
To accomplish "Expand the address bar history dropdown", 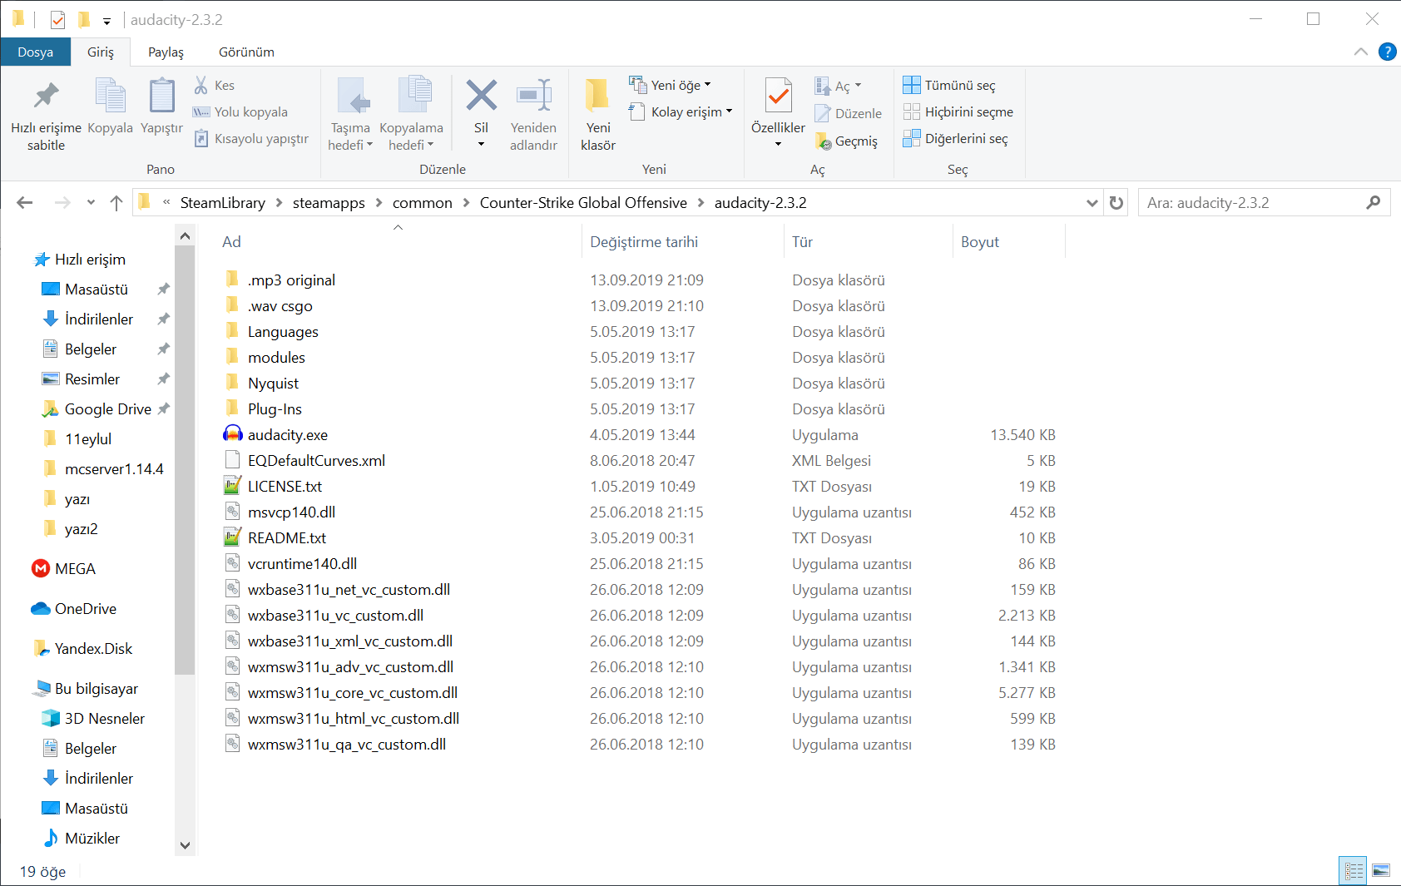I will (x=1092, y=202).
